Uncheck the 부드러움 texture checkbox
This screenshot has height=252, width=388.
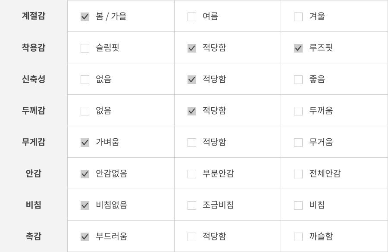(85, 237)
